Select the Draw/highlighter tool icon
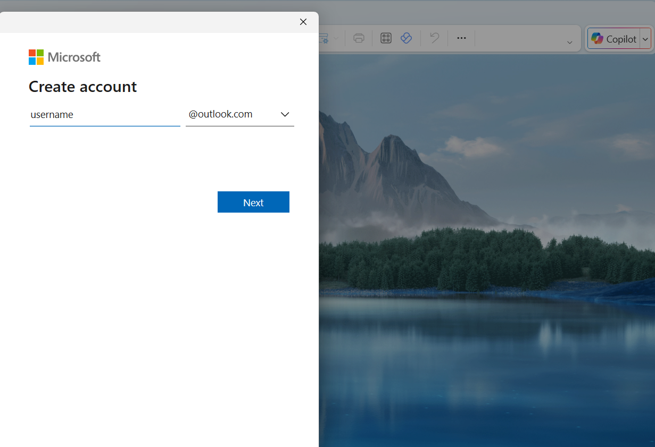The width and height of the screenshot is (655, 447). pos(407,38)
